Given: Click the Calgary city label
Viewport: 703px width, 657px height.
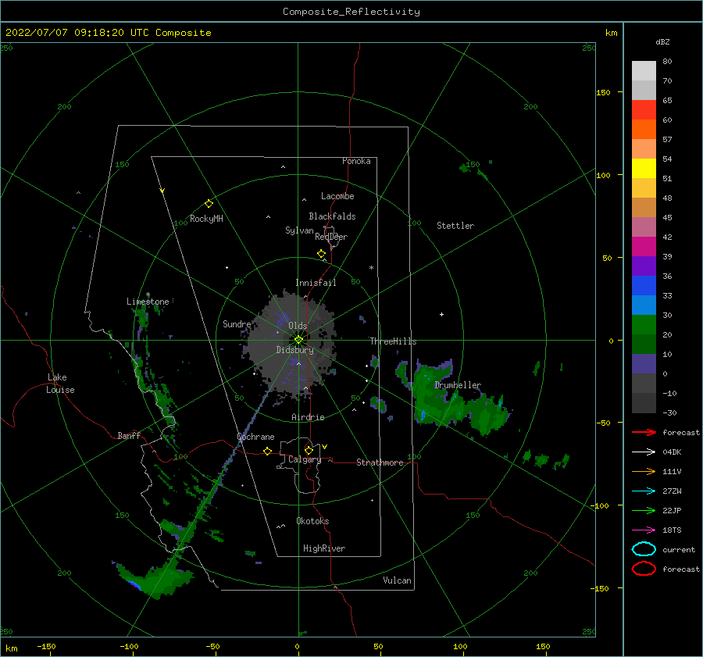Looking at the screenshot, I should (x=305, y=459).
